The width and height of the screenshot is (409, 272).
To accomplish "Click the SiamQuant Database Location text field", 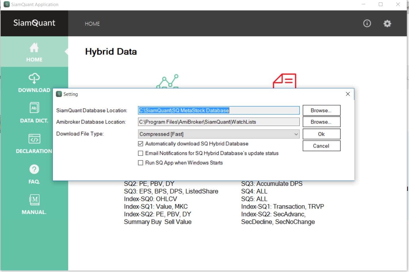I will pyautogui.click(x=218, y=110).
